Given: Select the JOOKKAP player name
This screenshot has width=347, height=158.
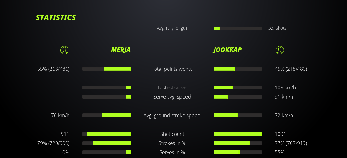Looking at the screenshot, I should pyautogui.click(x=227, y=50).
